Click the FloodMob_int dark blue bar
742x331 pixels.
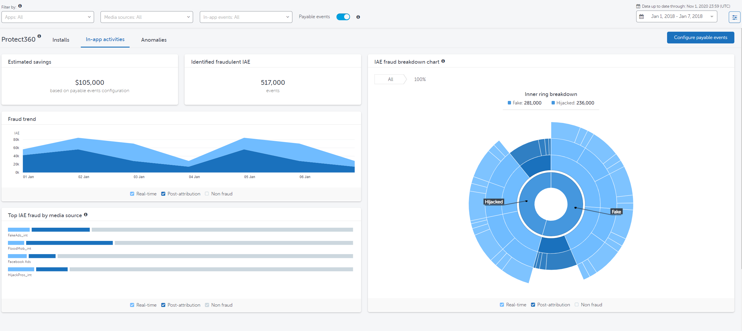pos(69,243)
